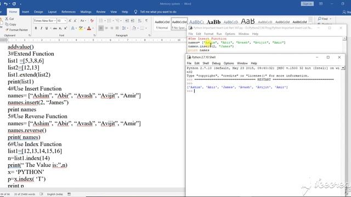The image size is (351, 197).
Task: Open the Mailings tab
Action: [86, 12]
